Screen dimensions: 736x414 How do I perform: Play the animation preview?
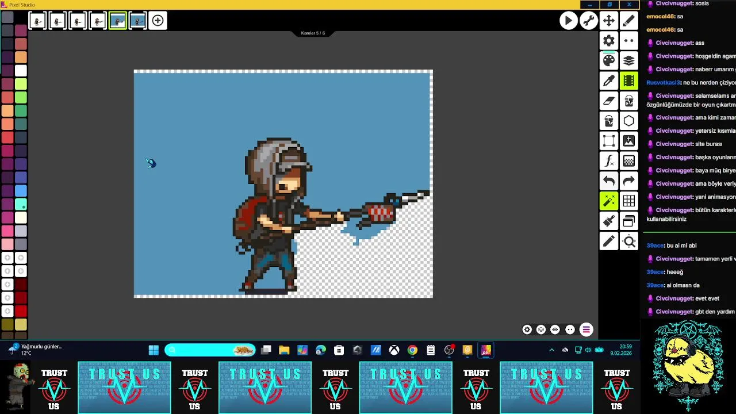(568, 21)
